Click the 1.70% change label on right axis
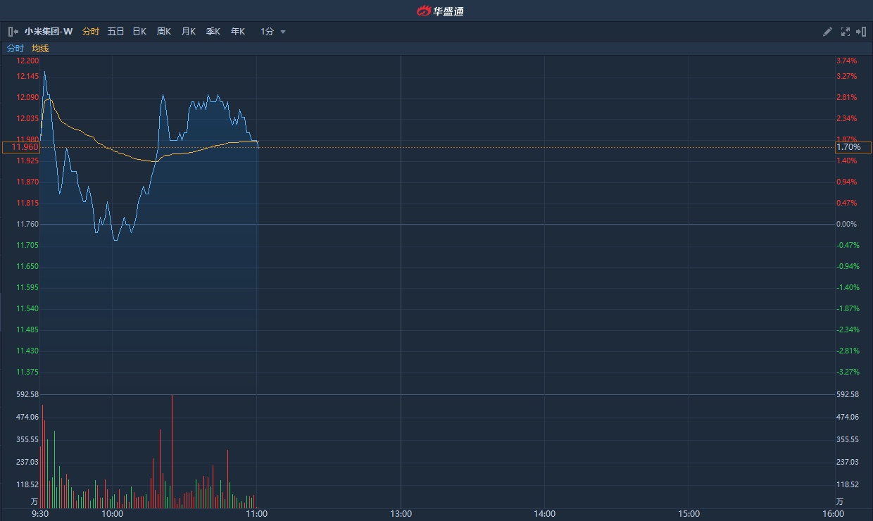 pyautogui.click(x=853, y=148)
